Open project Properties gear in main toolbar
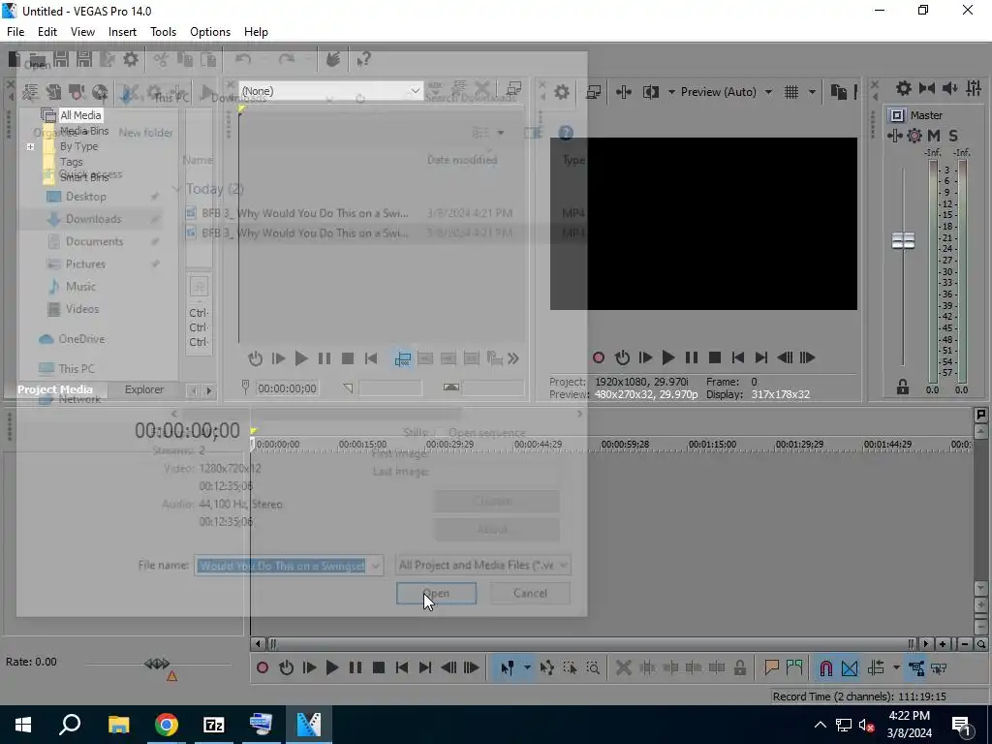This screenshot has height=744, width=992. 131,59
